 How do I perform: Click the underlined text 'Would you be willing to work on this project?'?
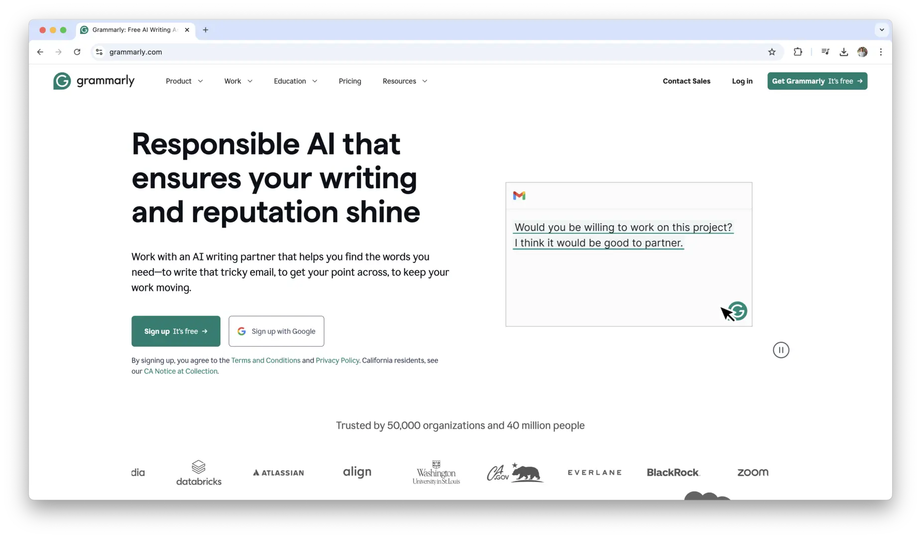tap(623, 227)
